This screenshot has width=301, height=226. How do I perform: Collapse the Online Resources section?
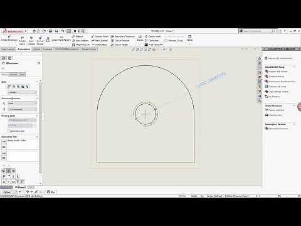[x=294, y=105]
